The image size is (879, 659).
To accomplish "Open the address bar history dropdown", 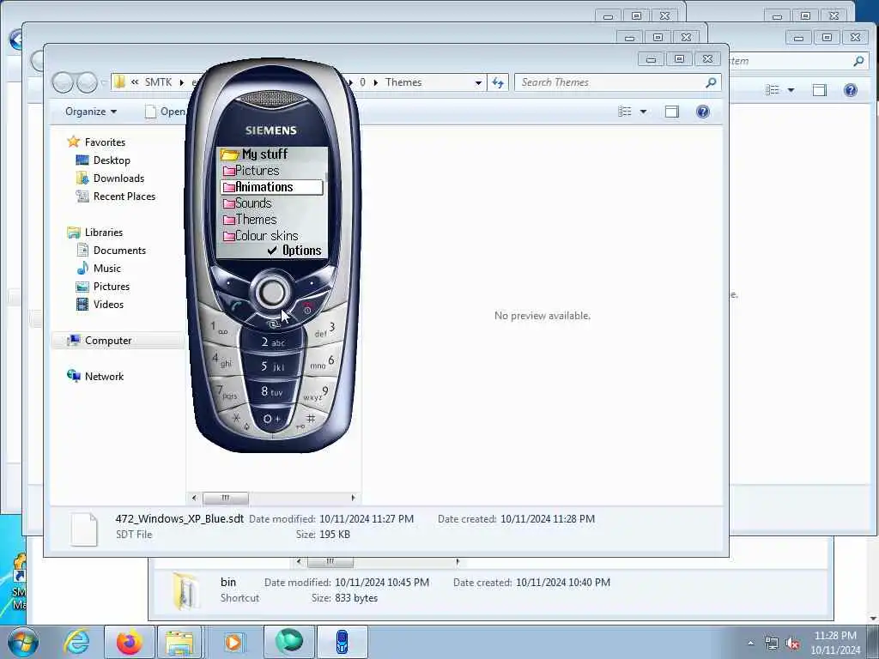I will click(478, 82).
